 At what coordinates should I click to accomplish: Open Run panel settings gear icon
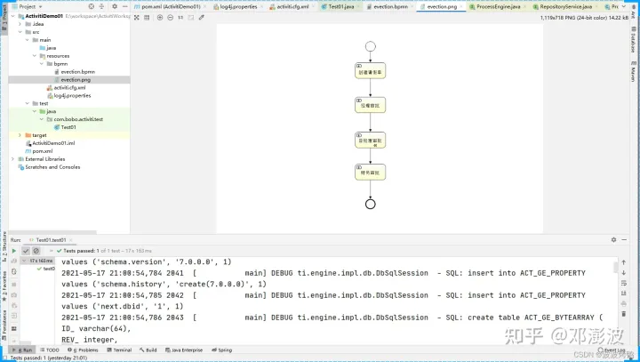[x=613, y=240]
